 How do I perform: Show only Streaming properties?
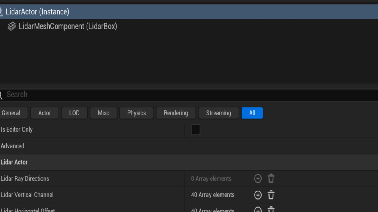point(219,113)
